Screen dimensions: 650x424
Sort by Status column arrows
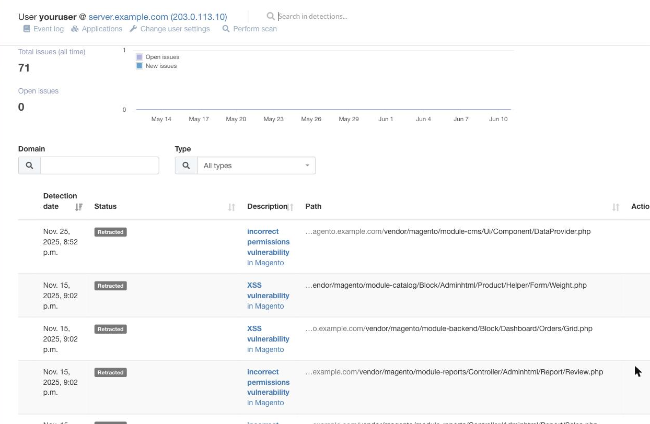point(231,207)
